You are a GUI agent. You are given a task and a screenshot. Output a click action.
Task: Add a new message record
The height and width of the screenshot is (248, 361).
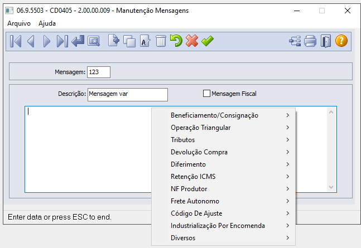coord(114,41)
